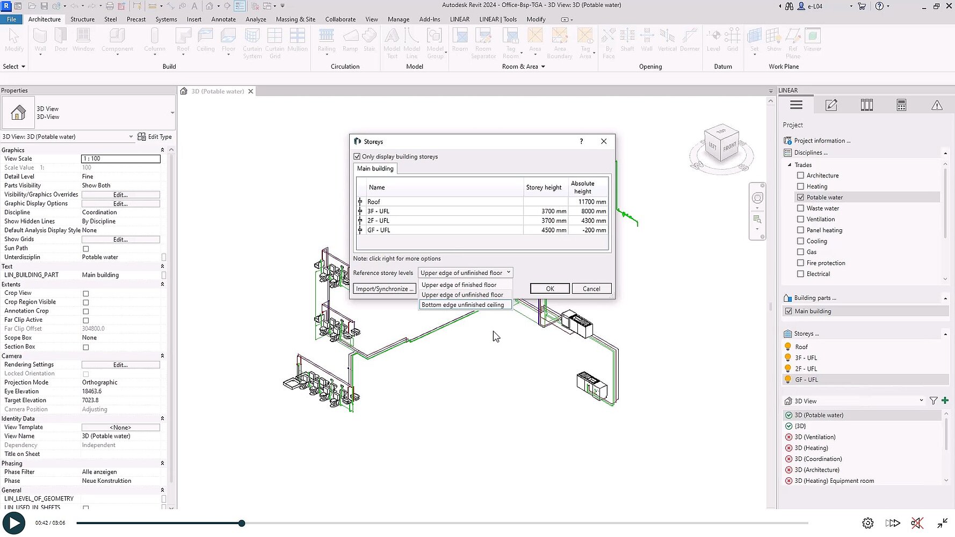955x537 pixels.
Task: Confirm the Storeys dialog with OK
Action: [x=549, y=289]
